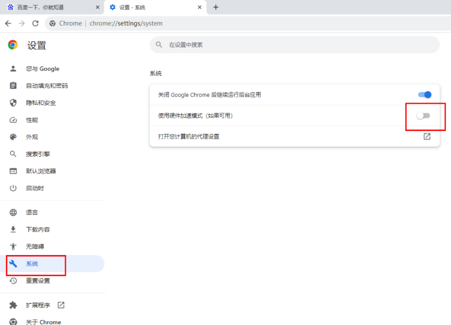Click the 在设置中搜索 search field
The image size is (451, 325).
(294, 45)
